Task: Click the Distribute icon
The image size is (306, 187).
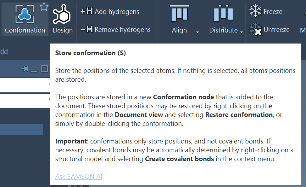Action: point(223,14)
